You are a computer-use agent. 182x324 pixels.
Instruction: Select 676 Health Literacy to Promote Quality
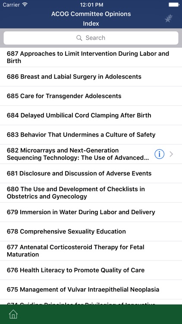coord(91,270)
